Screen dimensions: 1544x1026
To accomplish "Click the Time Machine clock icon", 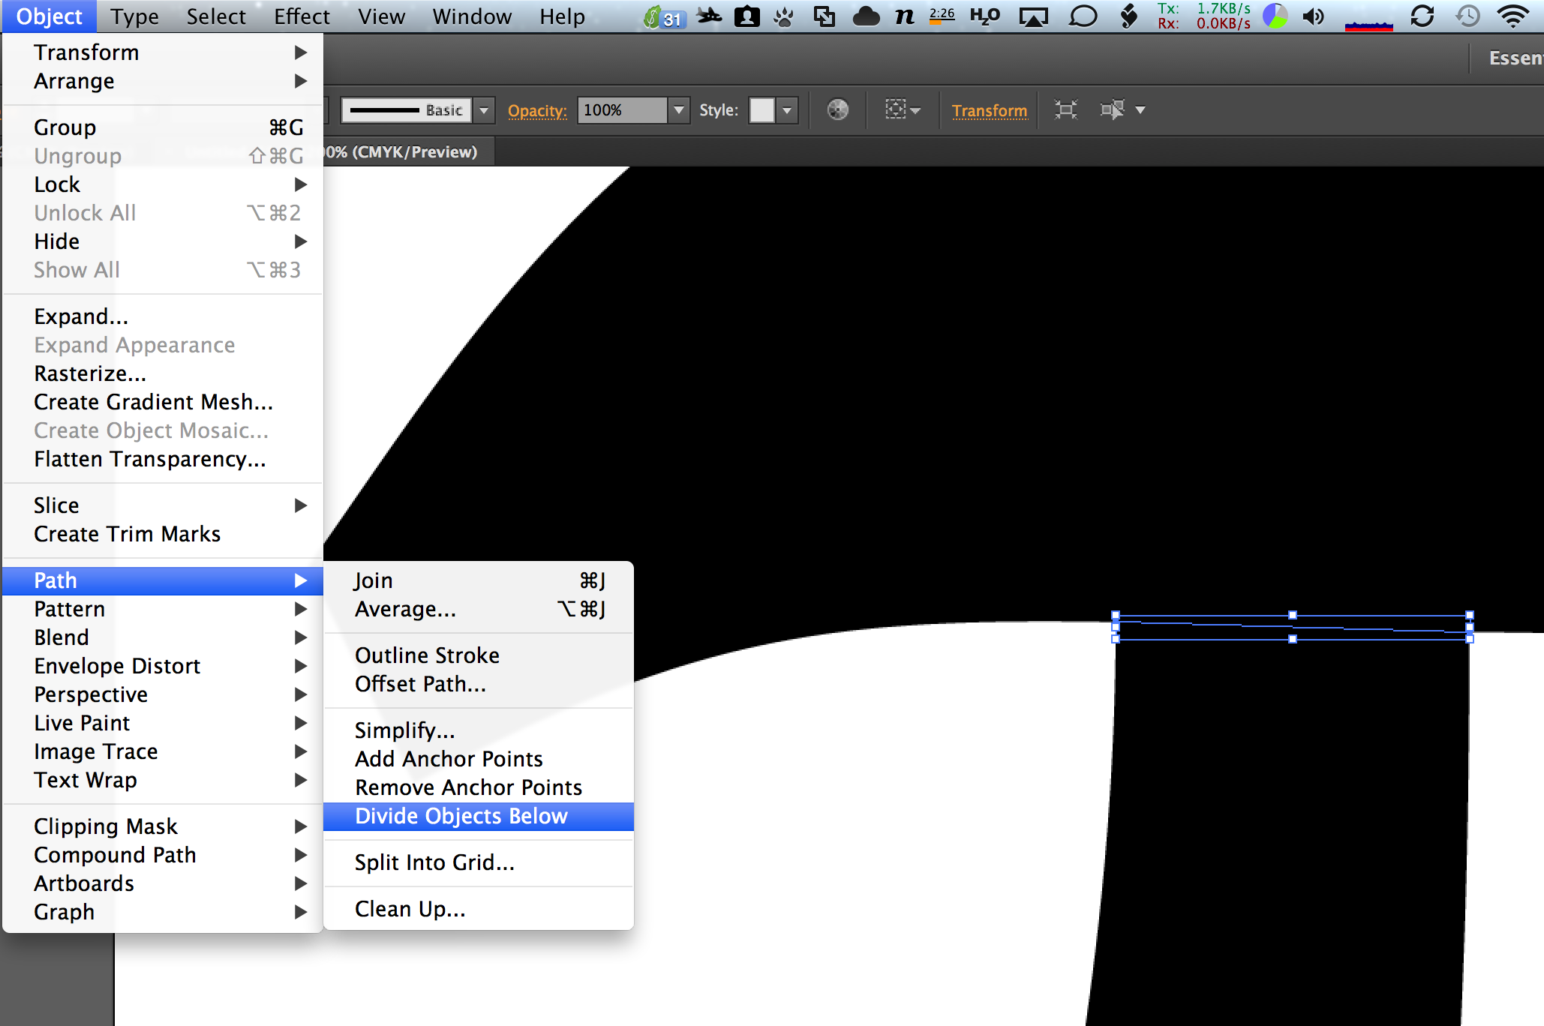I will pyautogui.click(x=1467, y=16).
